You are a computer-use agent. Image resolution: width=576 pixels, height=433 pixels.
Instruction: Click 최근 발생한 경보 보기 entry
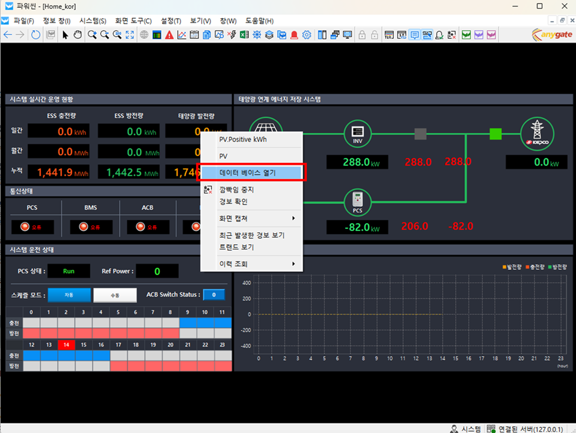tap(251, 235)
